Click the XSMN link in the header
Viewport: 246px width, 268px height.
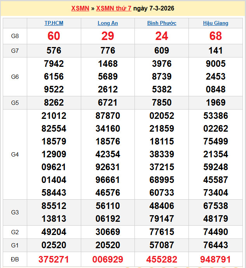(80, 8)
